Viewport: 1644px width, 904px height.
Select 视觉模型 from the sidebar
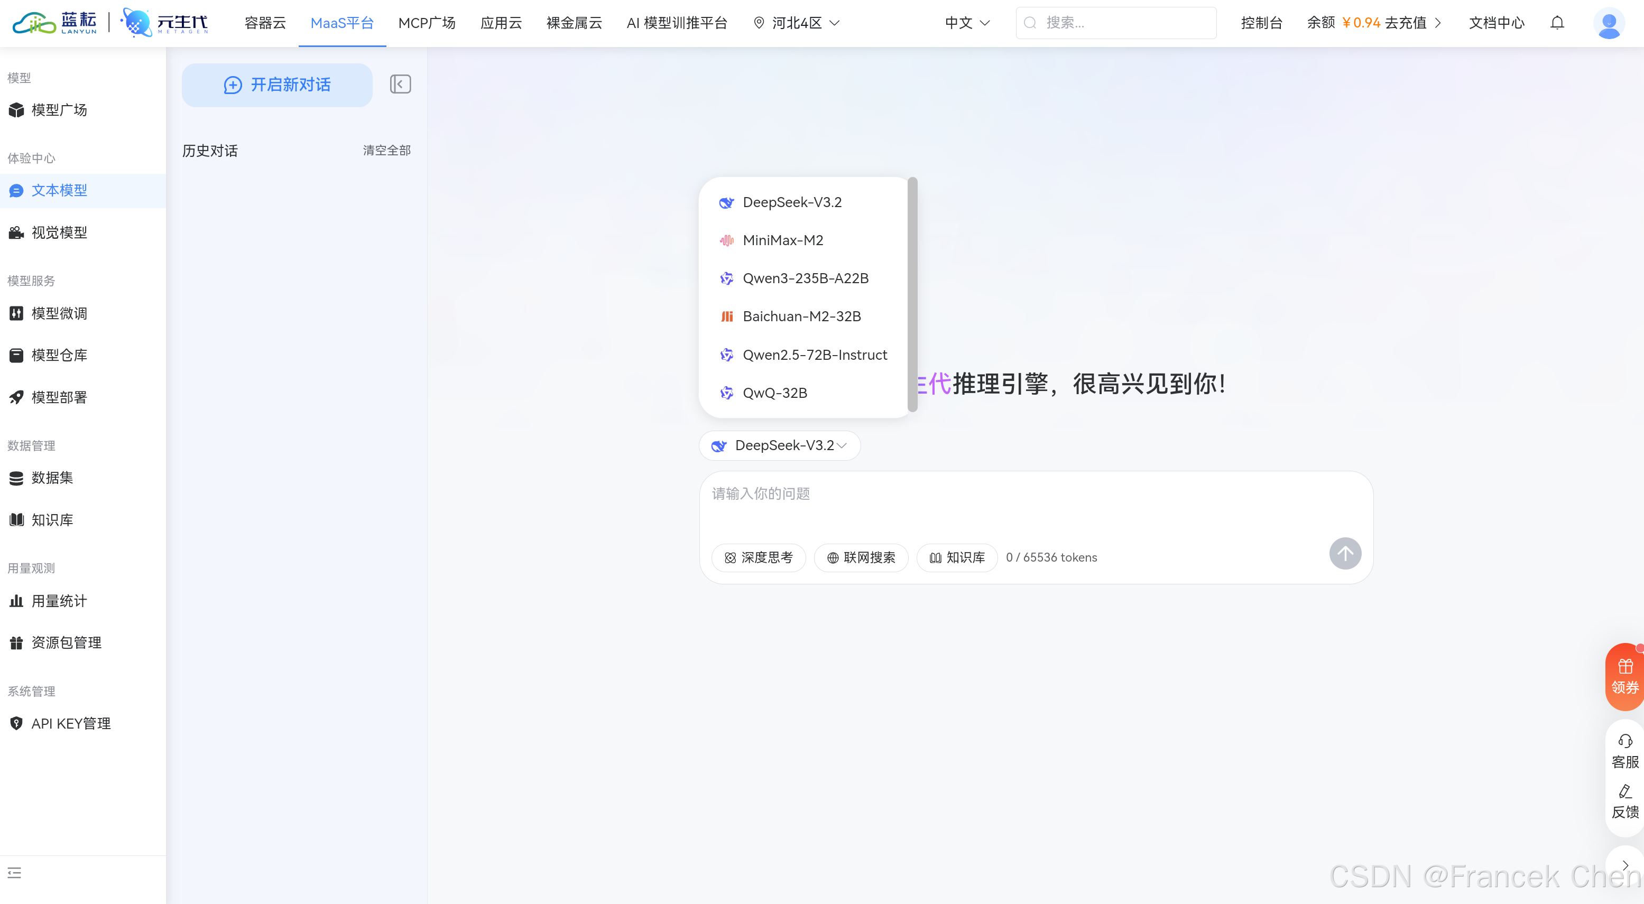(x=59, y=232)
